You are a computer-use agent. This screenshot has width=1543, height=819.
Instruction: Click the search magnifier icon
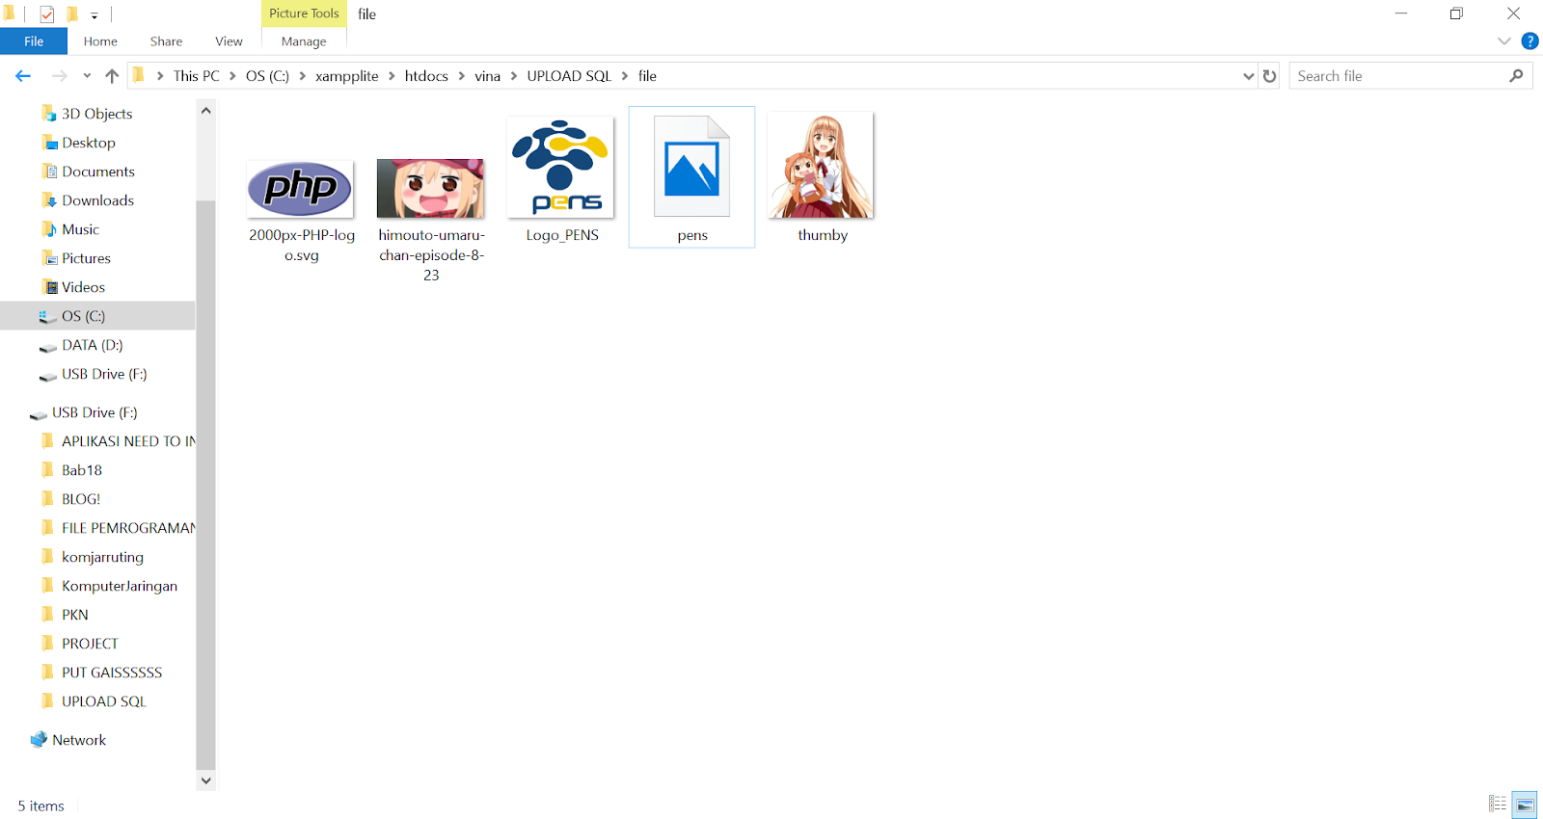(x=1517, y=76)
